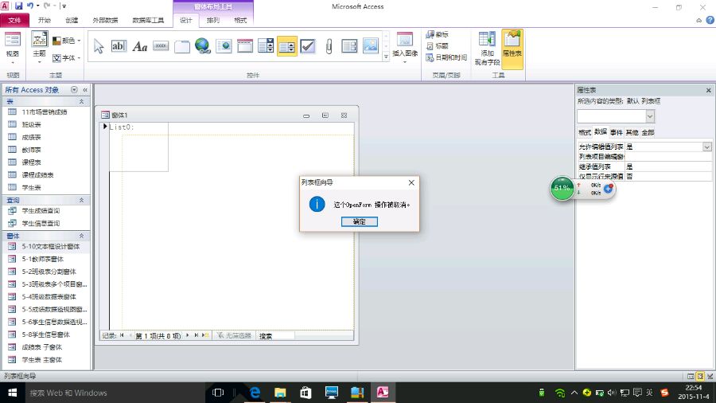Select the Attachment paperclip control
This screenshot has width=716, height=403.
point(329,46)
